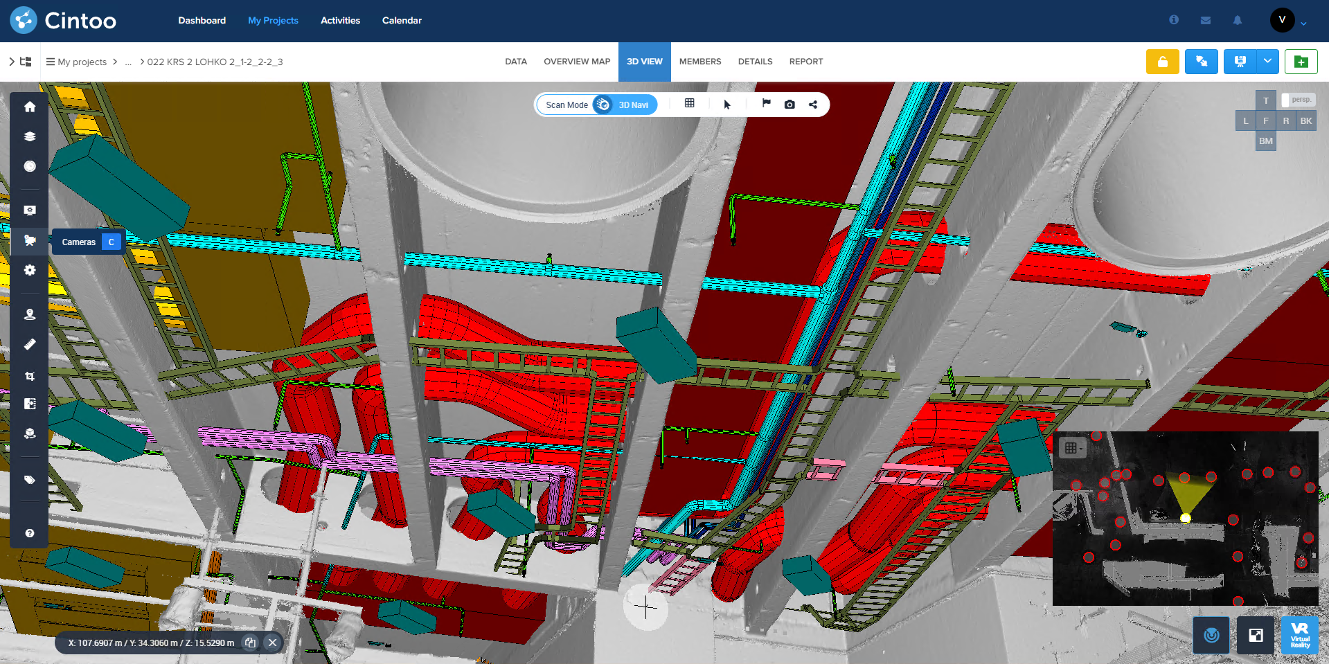The height and width of the screenshot is (664, 1329).
Task: Click the blue radar scan button near minimap
Action: 1211,635
